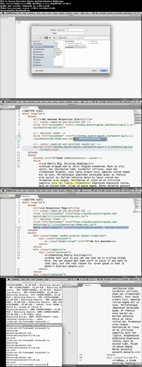
Task: Select index2.html file in Save dialog
Action: 94,43
